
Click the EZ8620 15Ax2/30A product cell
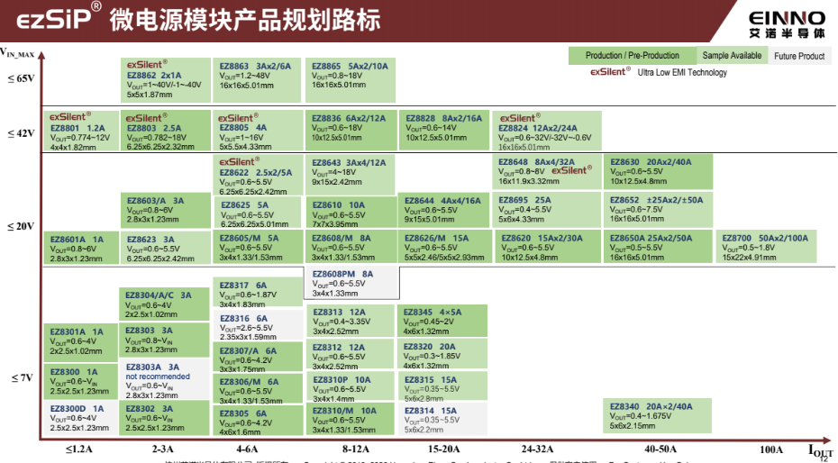pyautogui.click(x=548, y=247)
